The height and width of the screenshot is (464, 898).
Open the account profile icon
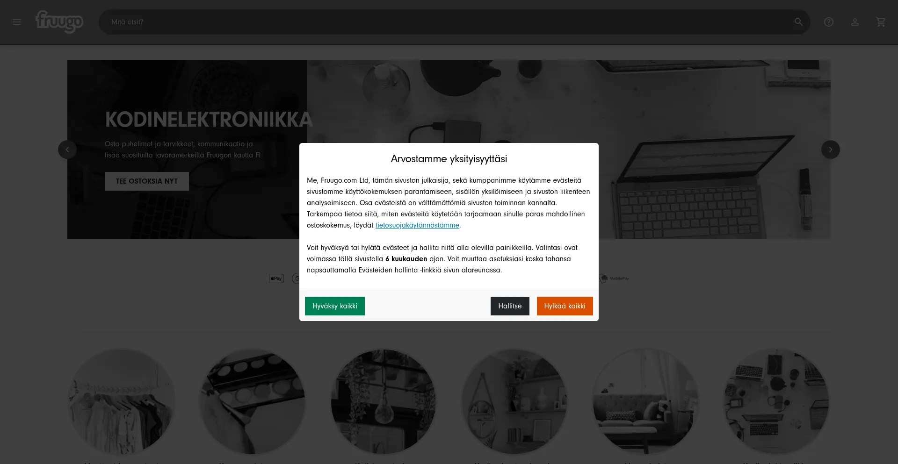855,22
